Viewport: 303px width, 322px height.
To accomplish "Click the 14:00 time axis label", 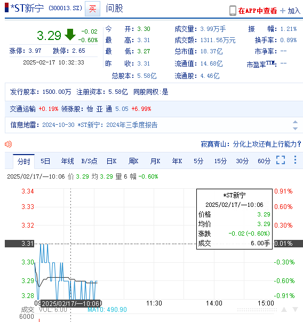I will tap(214, 303).
